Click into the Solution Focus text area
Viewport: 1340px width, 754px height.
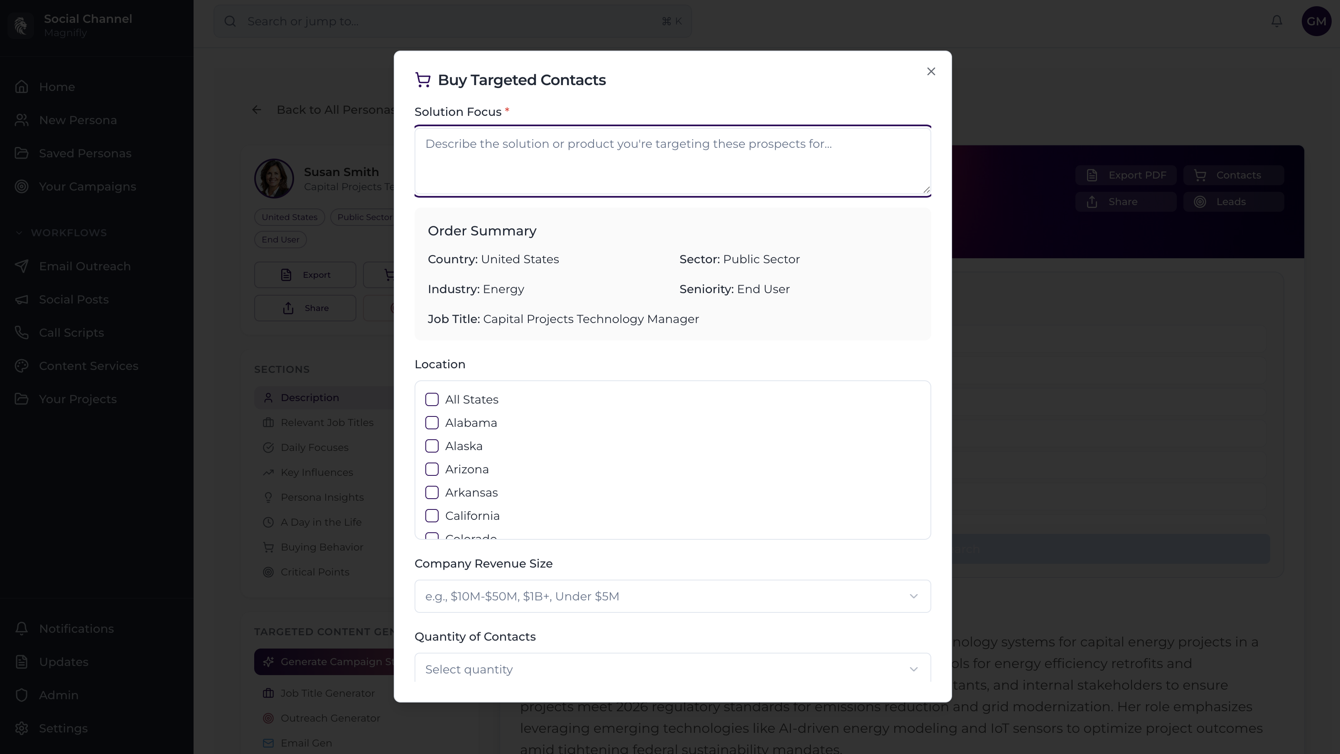coord(672,161)
